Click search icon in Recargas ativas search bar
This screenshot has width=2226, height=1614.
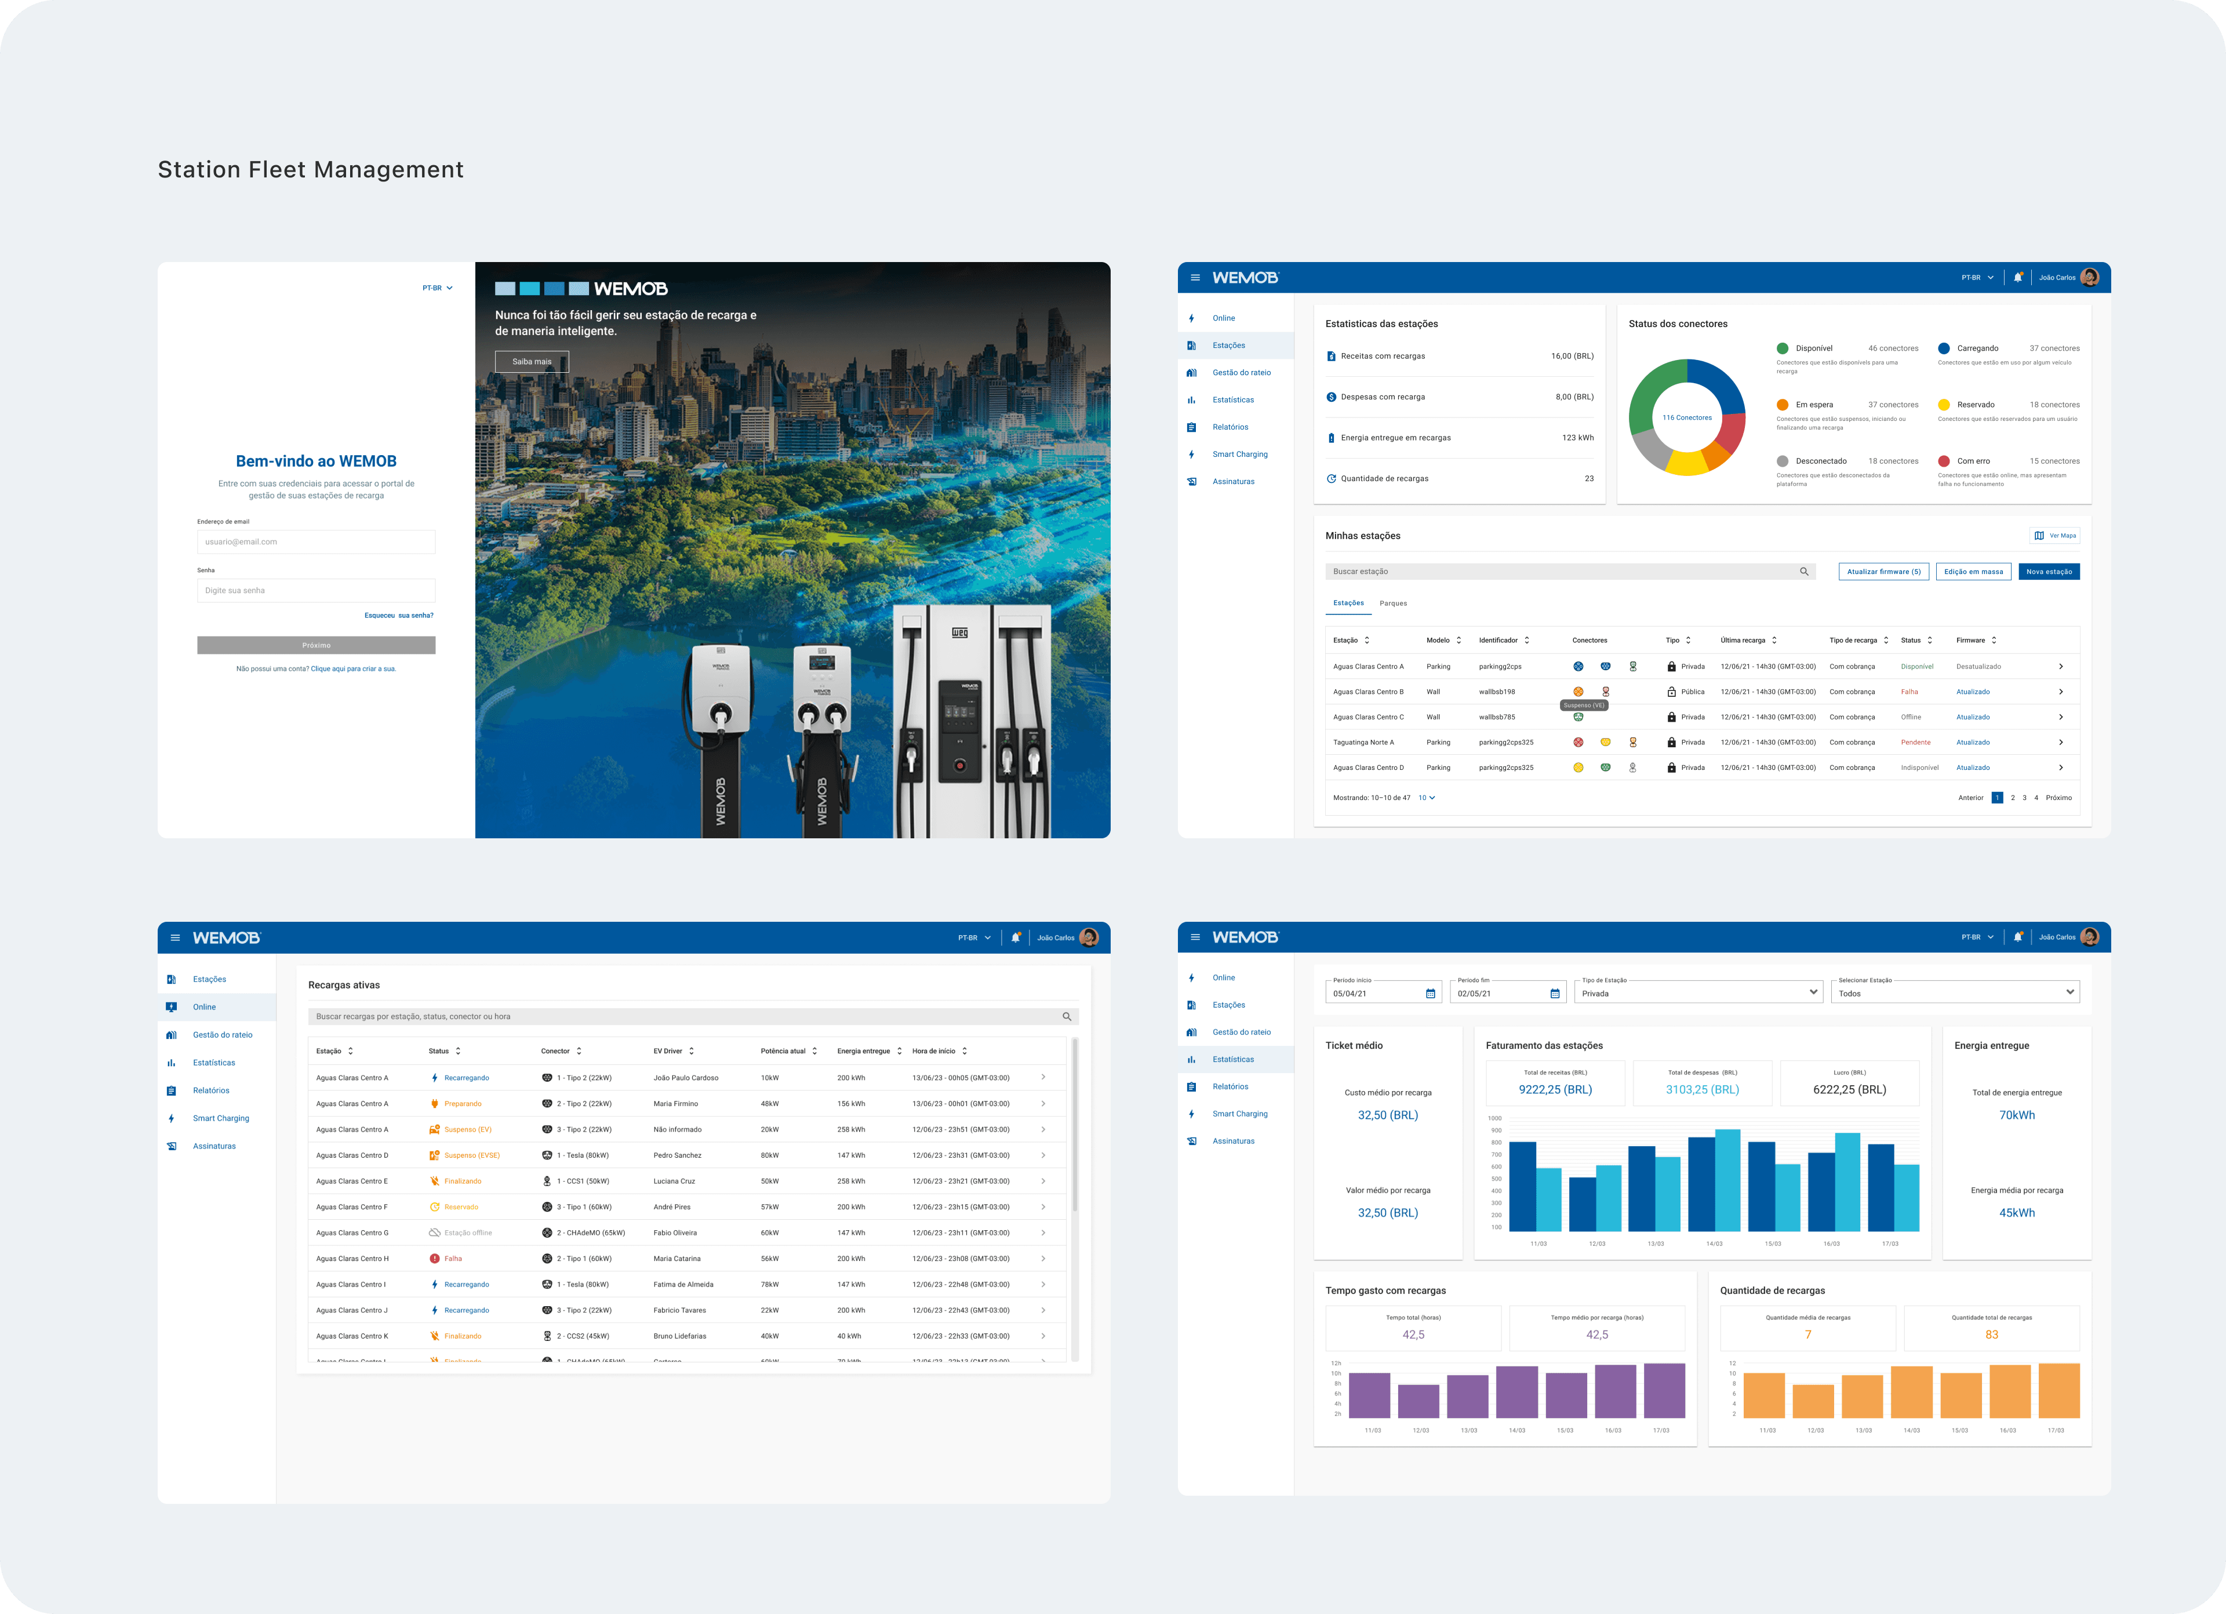coord(1067,1017)
